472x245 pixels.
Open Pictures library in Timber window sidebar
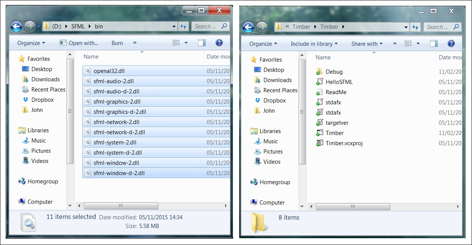tap(268, 151)
